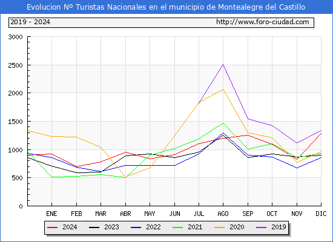Click the purple 2019 peak at AGO

pyautogui.click(x=223, y=65)
